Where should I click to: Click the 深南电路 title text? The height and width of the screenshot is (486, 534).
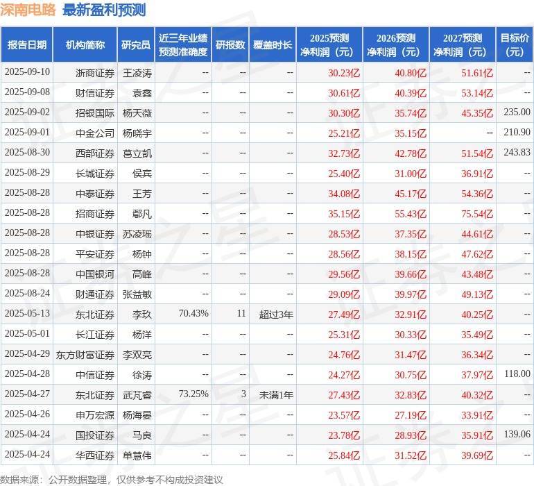[x=28, y=10]
